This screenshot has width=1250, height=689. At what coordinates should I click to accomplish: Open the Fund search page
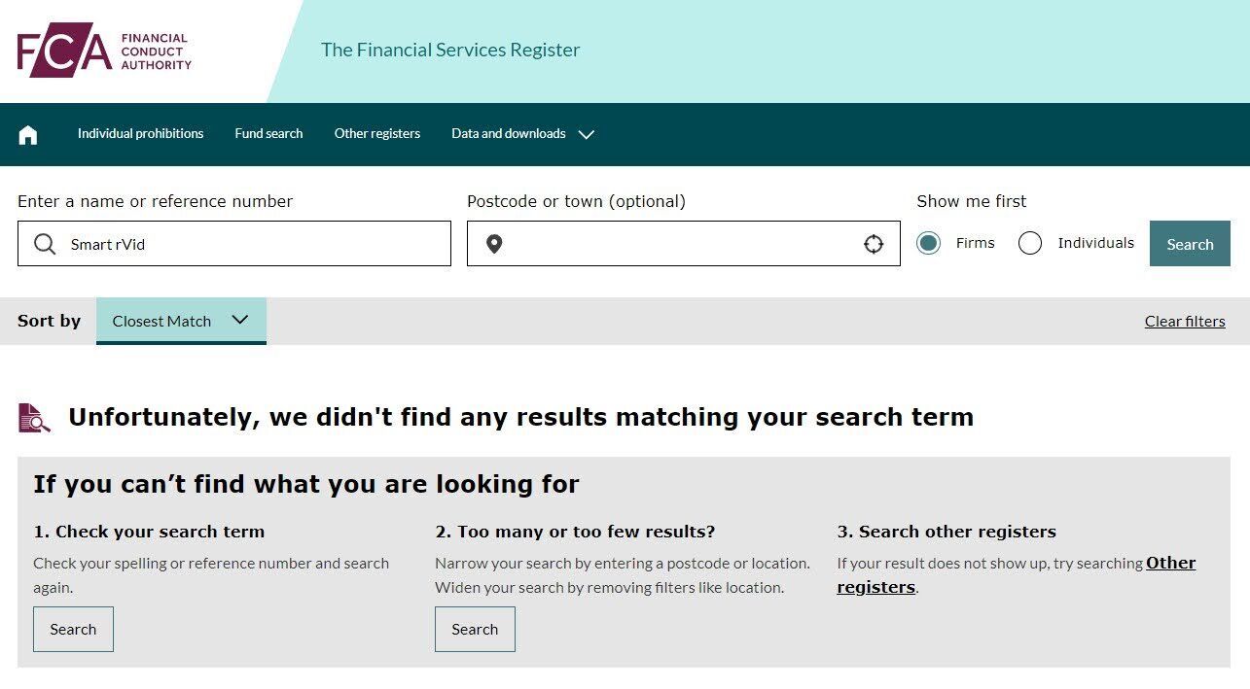tap(268, 134)
